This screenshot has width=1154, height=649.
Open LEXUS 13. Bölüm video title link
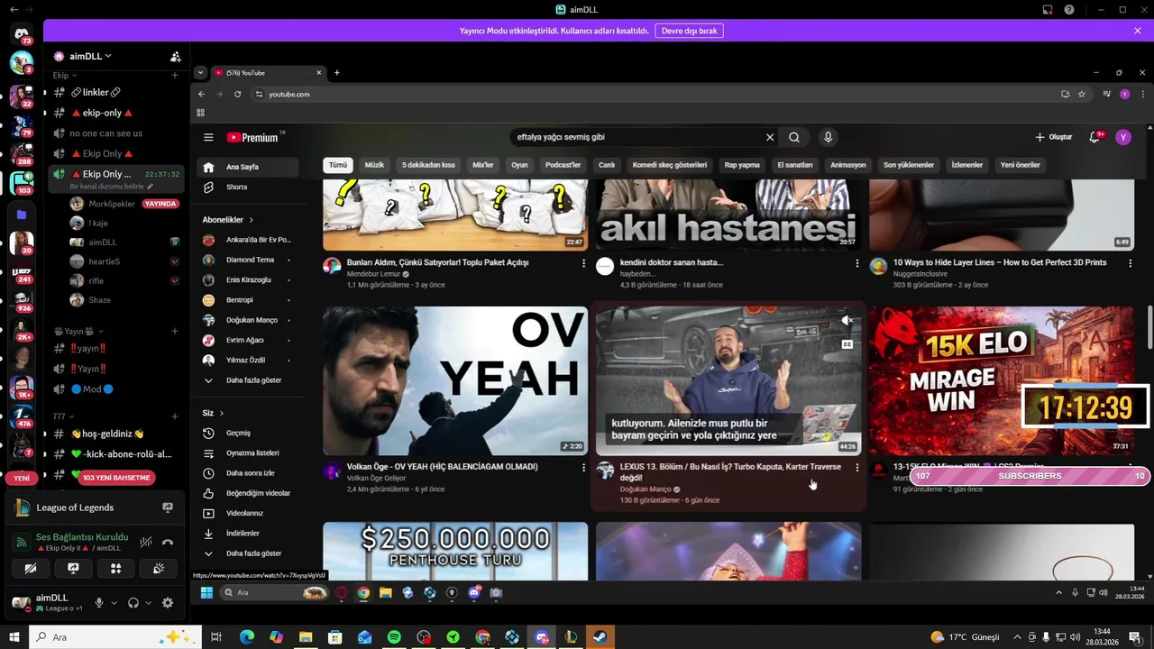click(730, 472)
